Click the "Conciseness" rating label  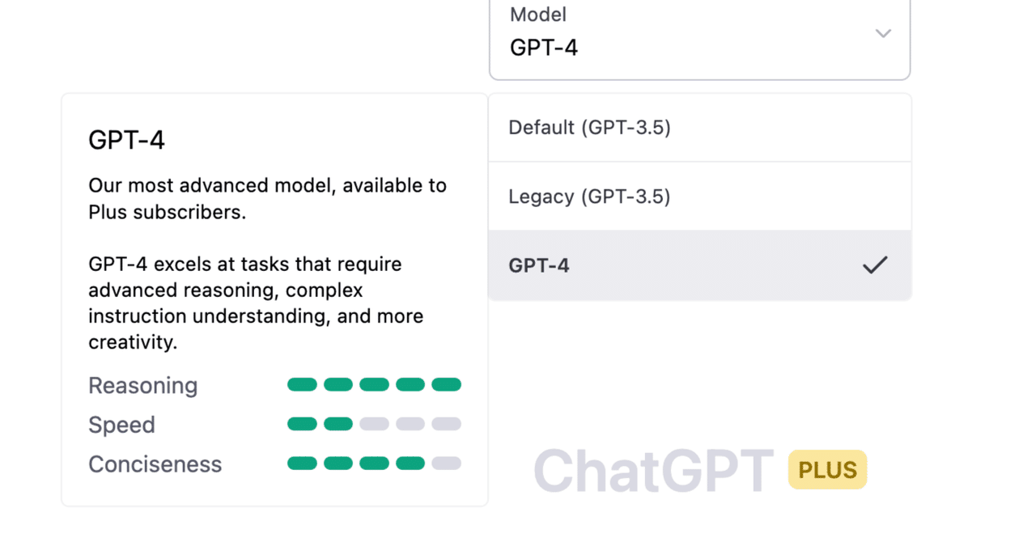[155, 465]
